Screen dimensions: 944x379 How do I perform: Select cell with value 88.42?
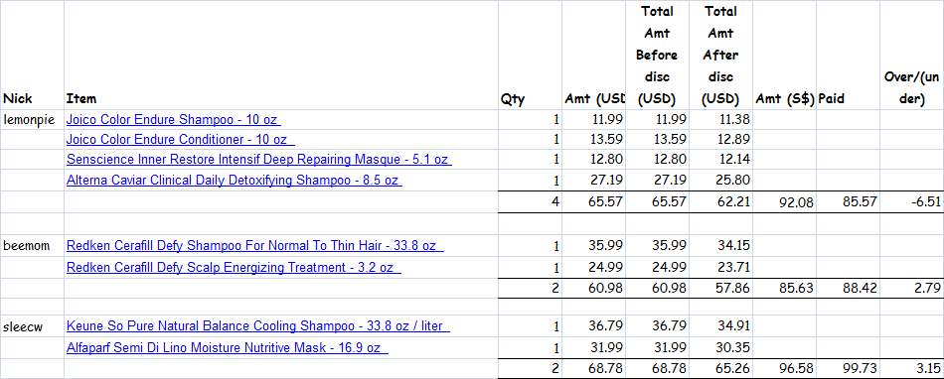[x=848, y=289]
